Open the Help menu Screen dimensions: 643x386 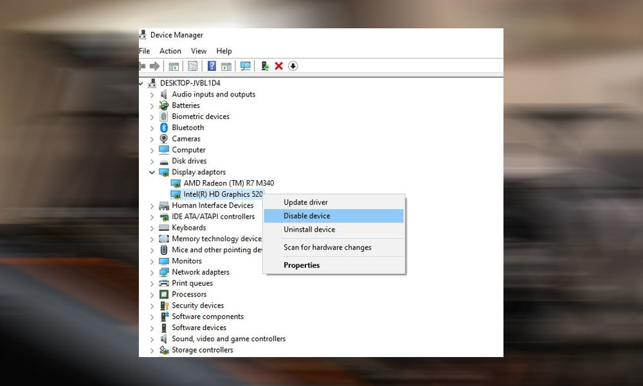coord(224,51)
